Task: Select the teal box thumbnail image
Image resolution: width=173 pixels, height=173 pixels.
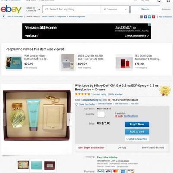Action: point(36,165)
